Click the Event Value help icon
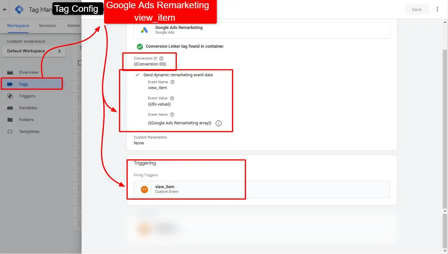 coord(172,98)
